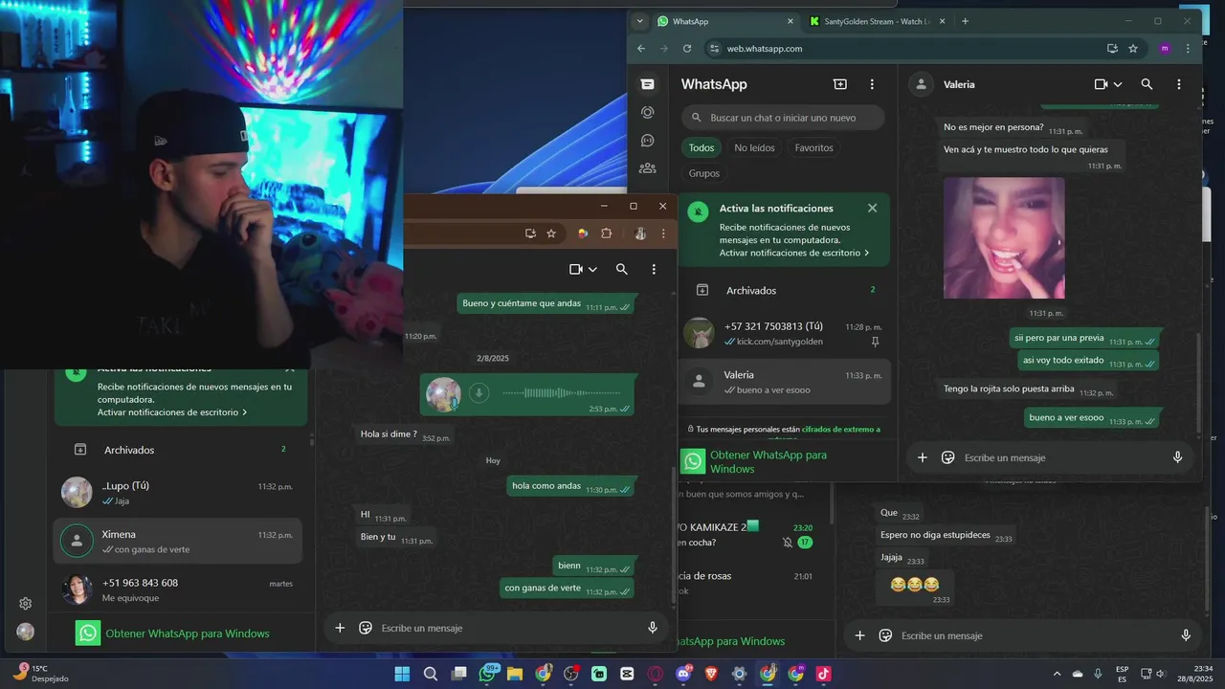
Task: Click 'cifrados de extremo a extremo' link
Action: pos(840,430)
